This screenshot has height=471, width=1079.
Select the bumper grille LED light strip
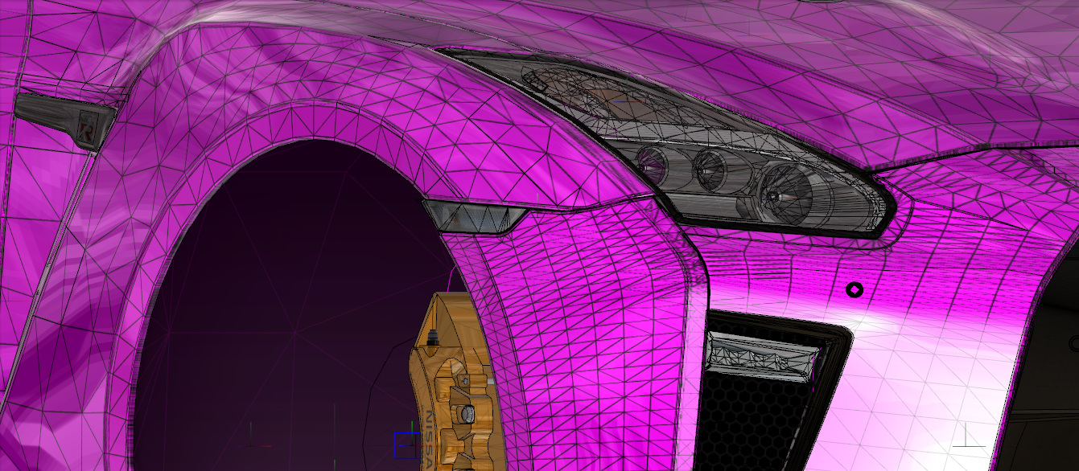coord(760,357)
